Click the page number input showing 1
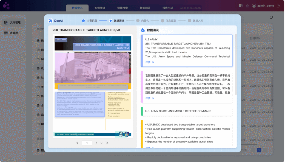 (x=87, y=143)
